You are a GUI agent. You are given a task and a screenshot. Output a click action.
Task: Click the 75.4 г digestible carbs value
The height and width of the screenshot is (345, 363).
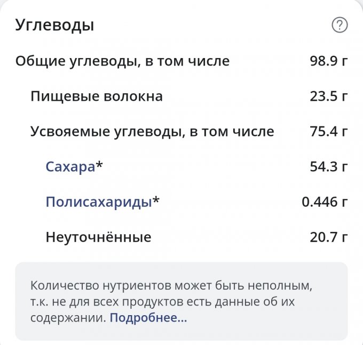coord(328,132)
